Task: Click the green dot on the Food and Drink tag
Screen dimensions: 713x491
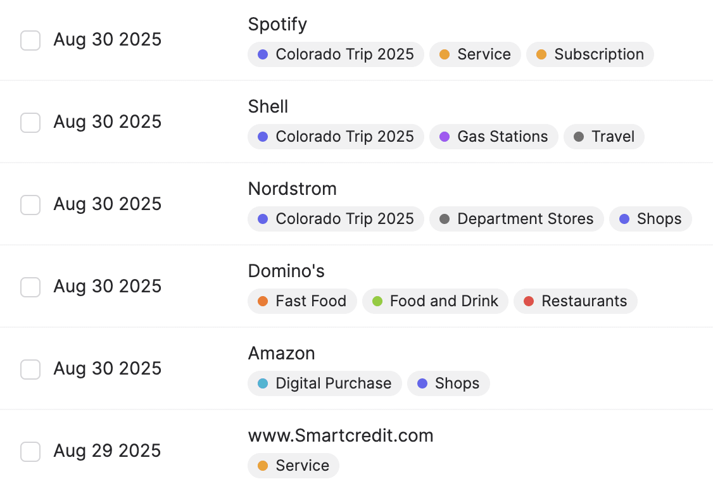Action: 377,301
